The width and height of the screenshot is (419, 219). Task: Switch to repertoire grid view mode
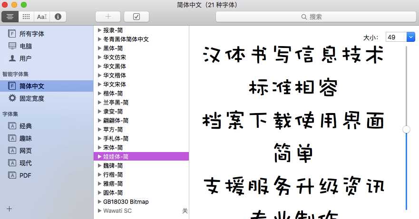click(26, 17)
